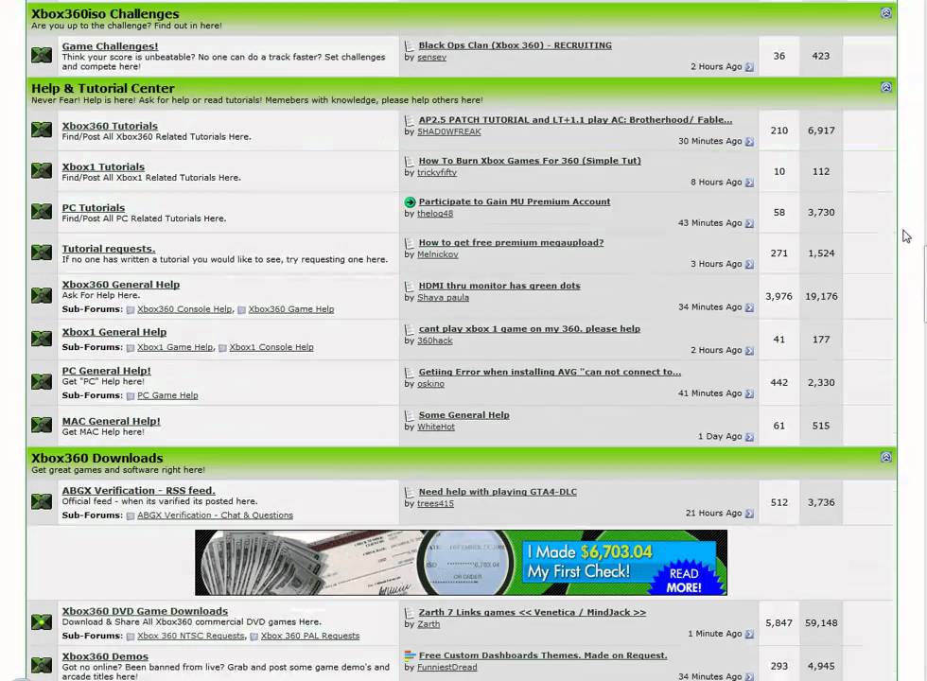
Task: Click the Xbox1 Tutorials forum status icon
Action: point(42,171)
